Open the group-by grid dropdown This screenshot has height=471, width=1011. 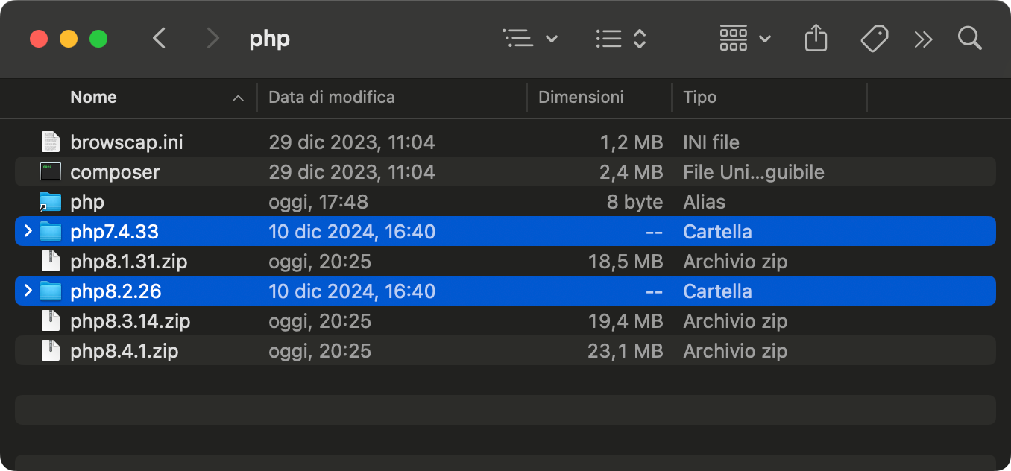click(745, 39)
